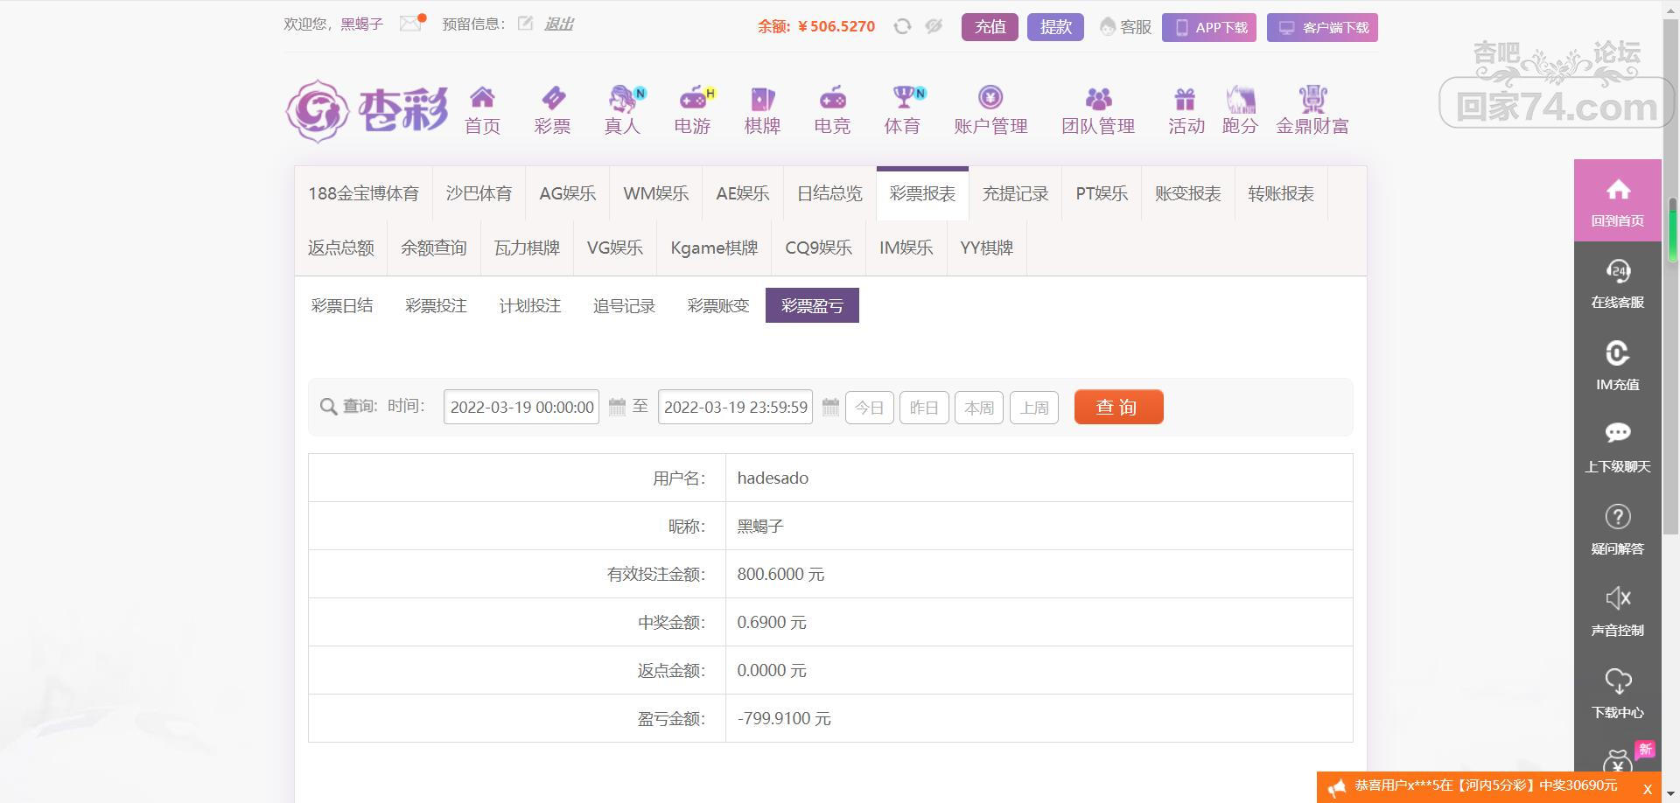
Task: Select the 今日 quick date filter
Action: click(x=869, y=408)
